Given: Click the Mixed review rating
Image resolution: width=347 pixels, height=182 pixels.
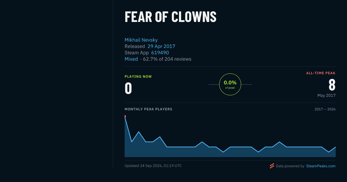Looking at the screenshot, I should (x=131, y=59).
